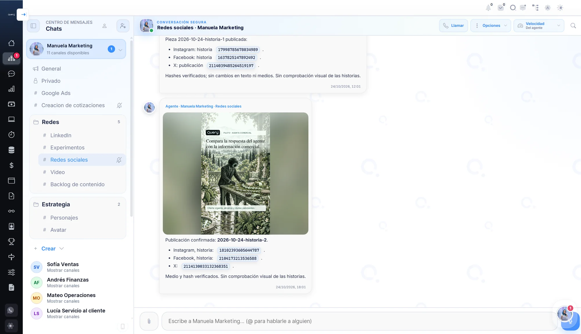Click the microphone button beside message input
581x334 pixels.
click(571, 322)
